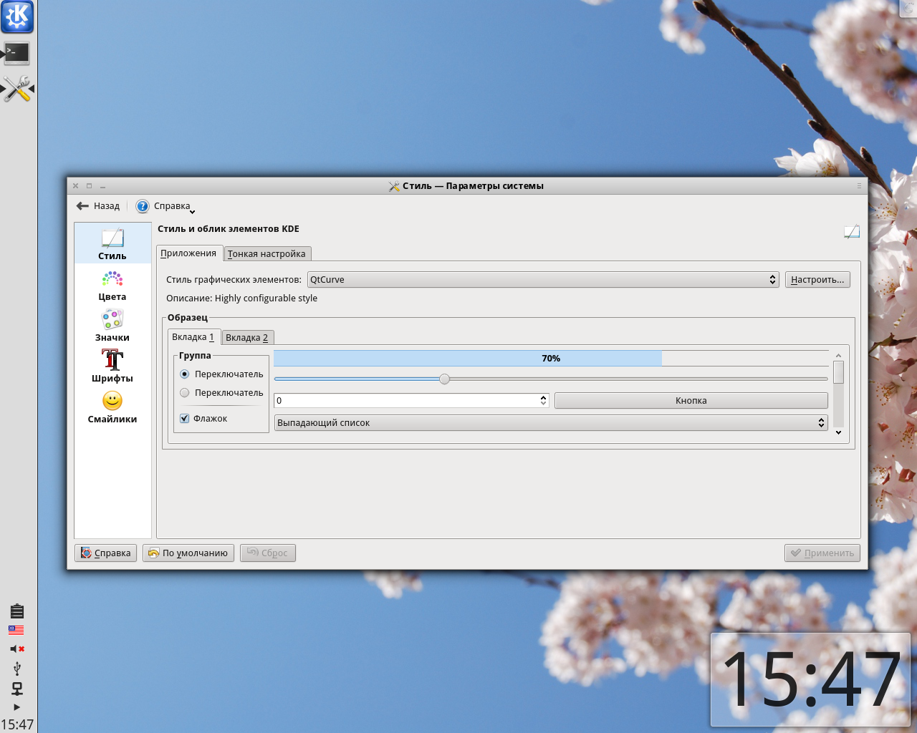
Task: Click the Применить apply button
Action: [x=822, y=553]
